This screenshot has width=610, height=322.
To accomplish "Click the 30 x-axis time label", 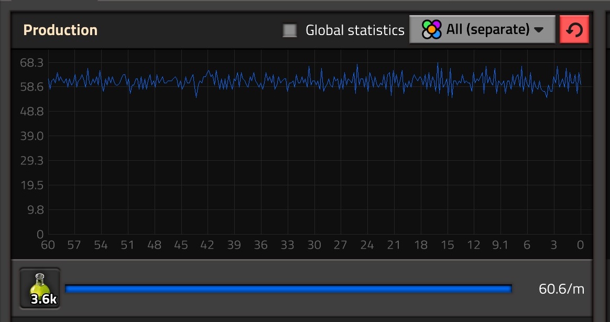I will tap(314, 245).
